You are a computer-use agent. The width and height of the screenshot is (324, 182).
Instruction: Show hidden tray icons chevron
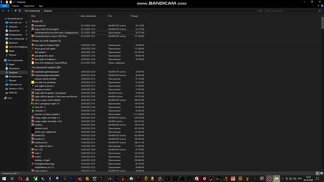pos(283,178)
